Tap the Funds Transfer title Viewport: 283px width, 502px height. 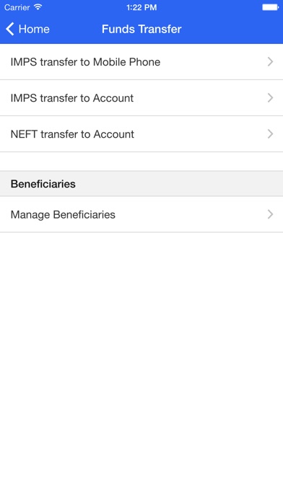[x=141, y=29]
